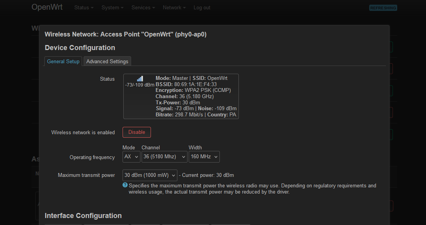
Task: Open the Maximum transmit power dropdown
Action: tap(150, 175)
